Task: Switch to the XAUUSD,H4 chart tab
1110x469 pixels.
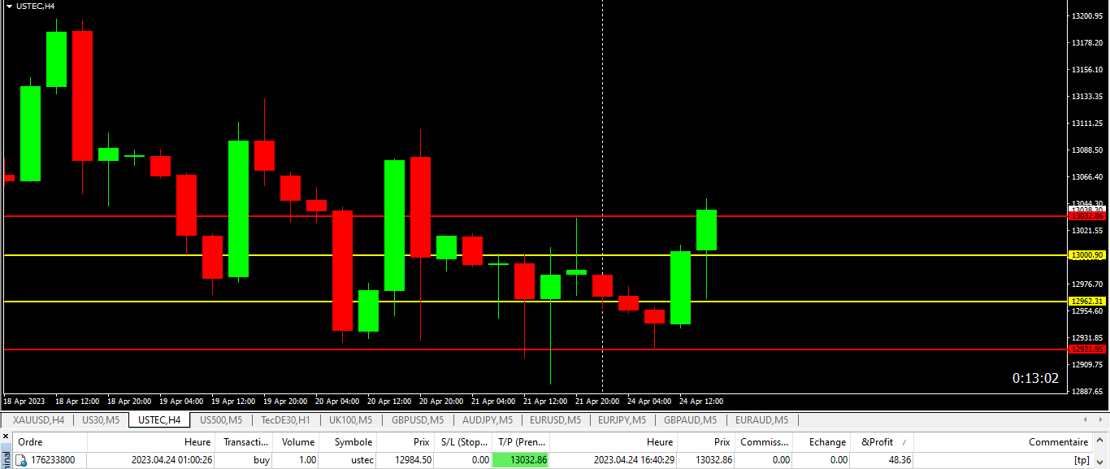Action: (x=38, y=420)
